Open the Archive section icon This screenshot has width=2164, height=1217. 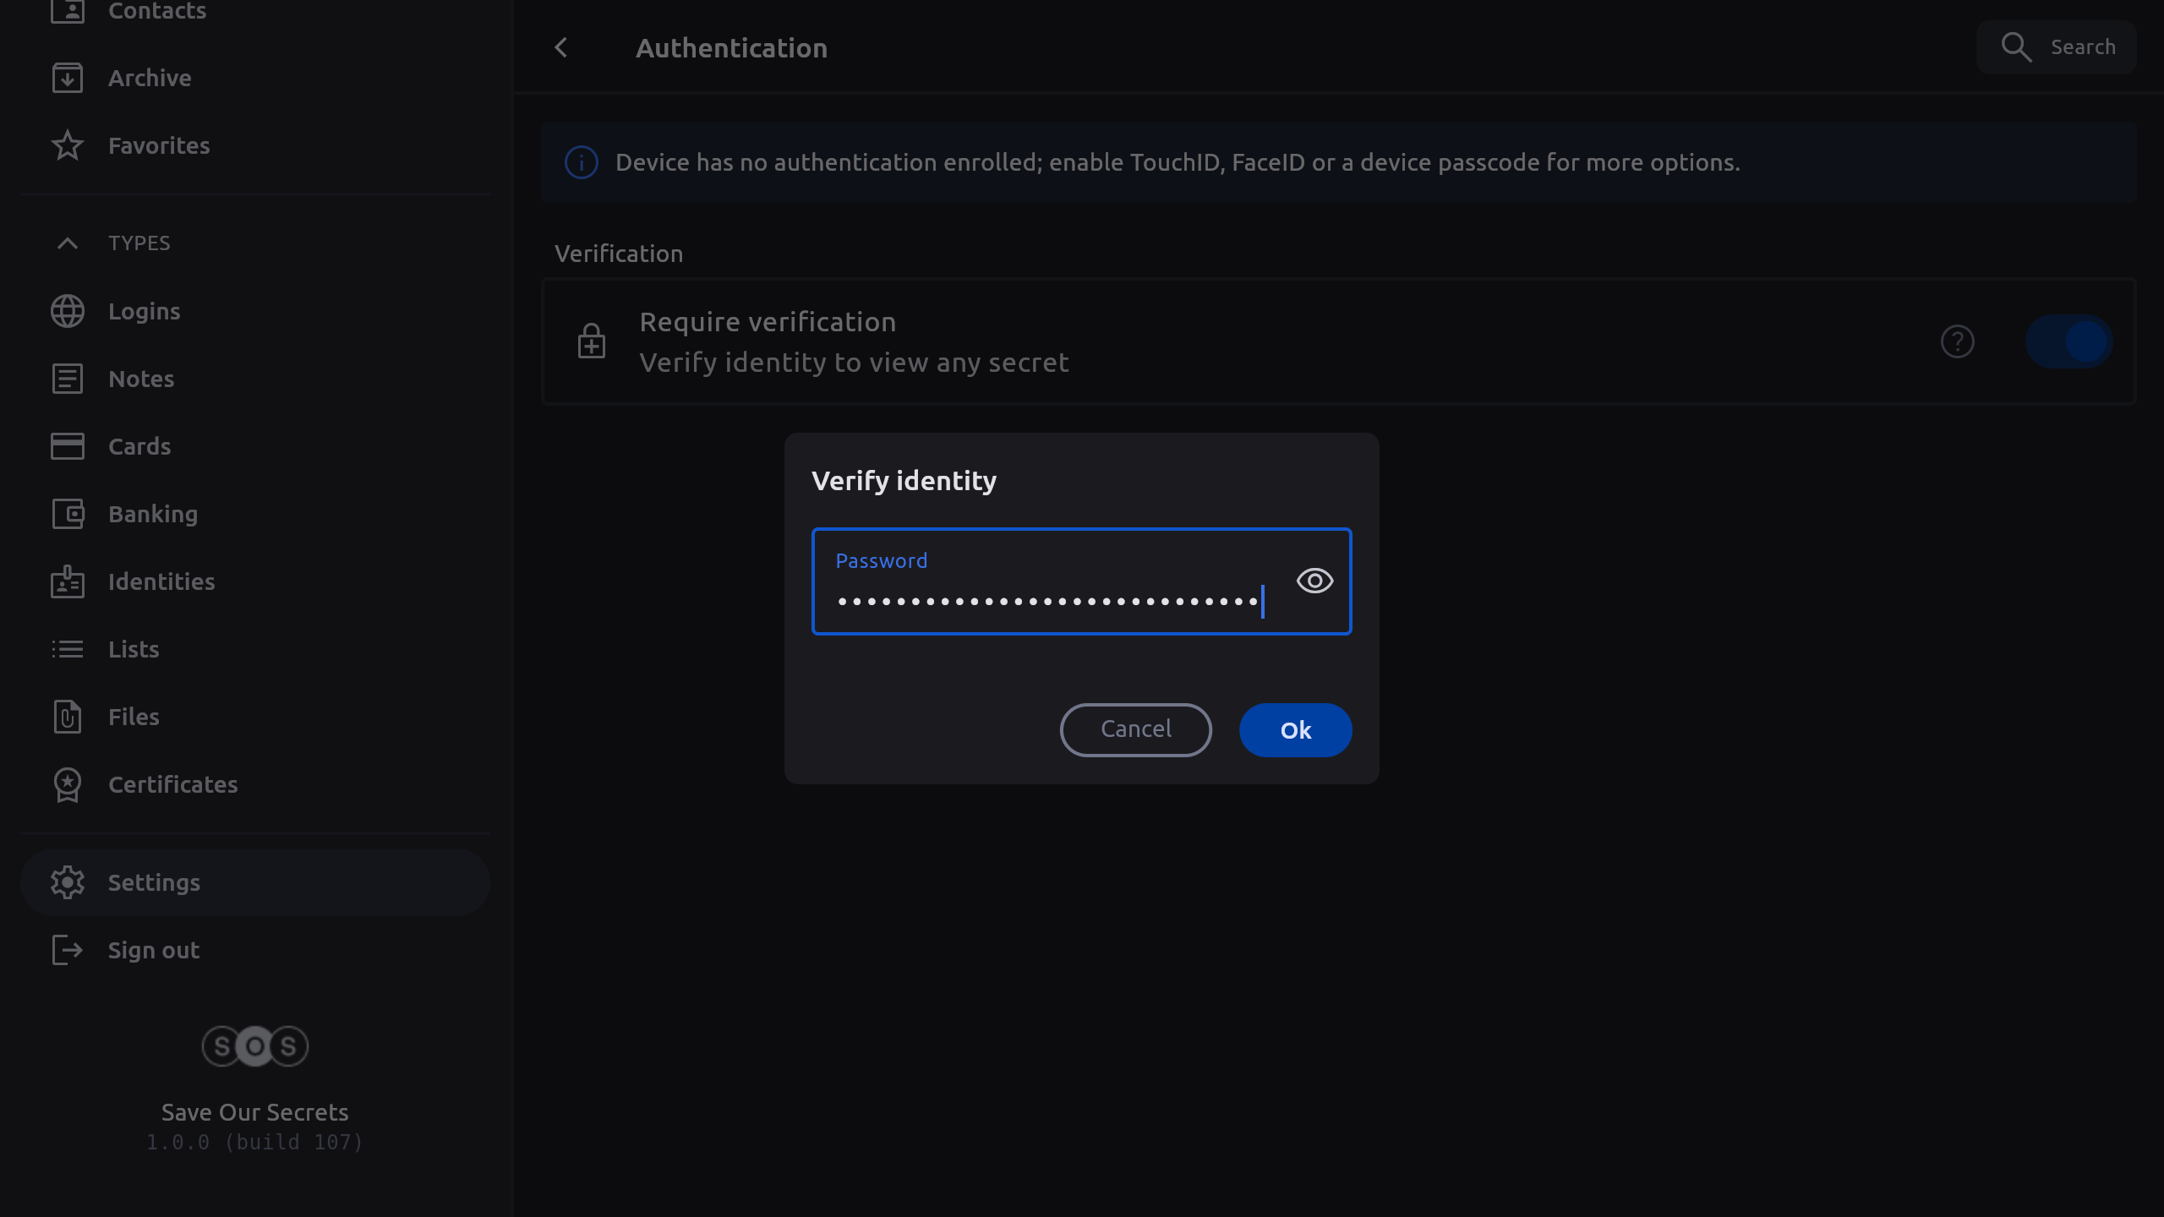pos(68,78)
